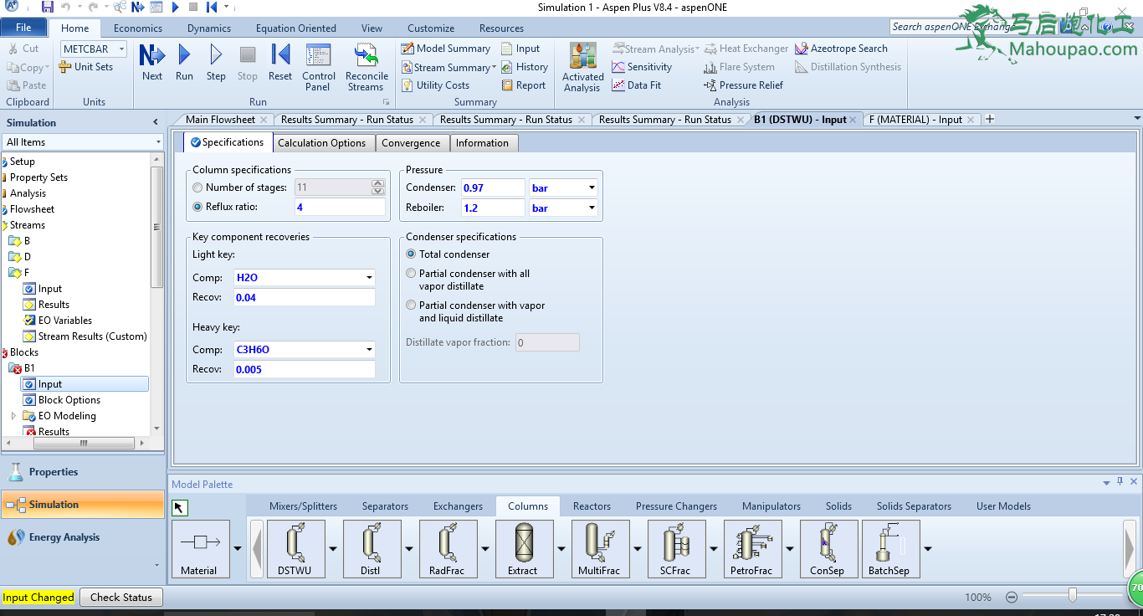Open the Light key component dropdown

[x=369, y=277]
